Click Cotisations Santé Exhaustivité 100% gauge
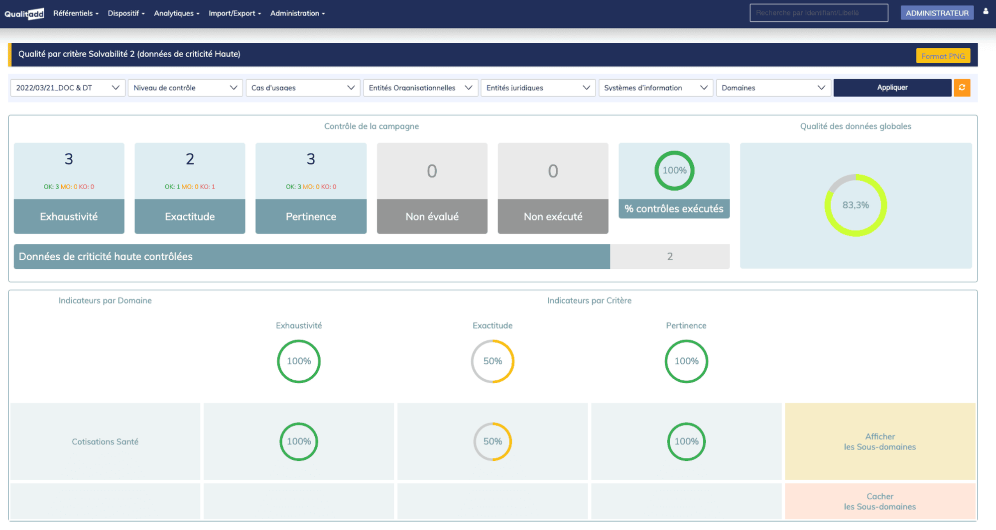996x530 pixels. 298,441
